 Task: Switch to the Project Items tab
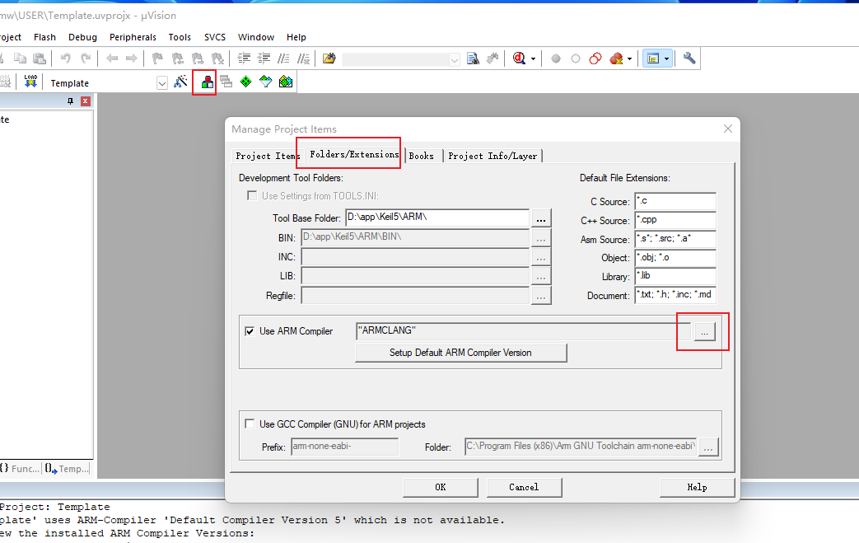266,157
